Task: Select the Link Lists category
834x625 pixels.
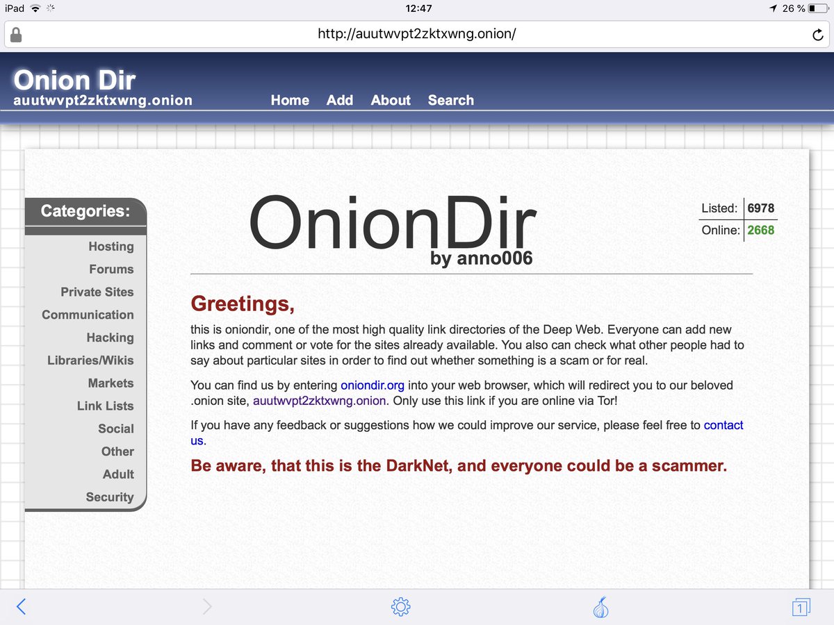Action: click(106, 406)
